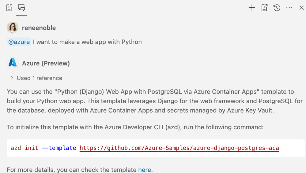The image size is (306, 173).
Task: Click the Azure (Preview) participant name
Action: pyautogui.click(x=46, y=63)
